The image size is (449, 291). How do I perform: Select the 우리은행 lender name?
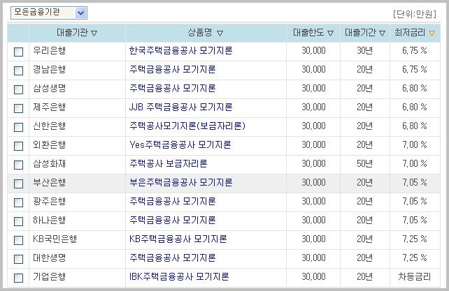(49, 51)
